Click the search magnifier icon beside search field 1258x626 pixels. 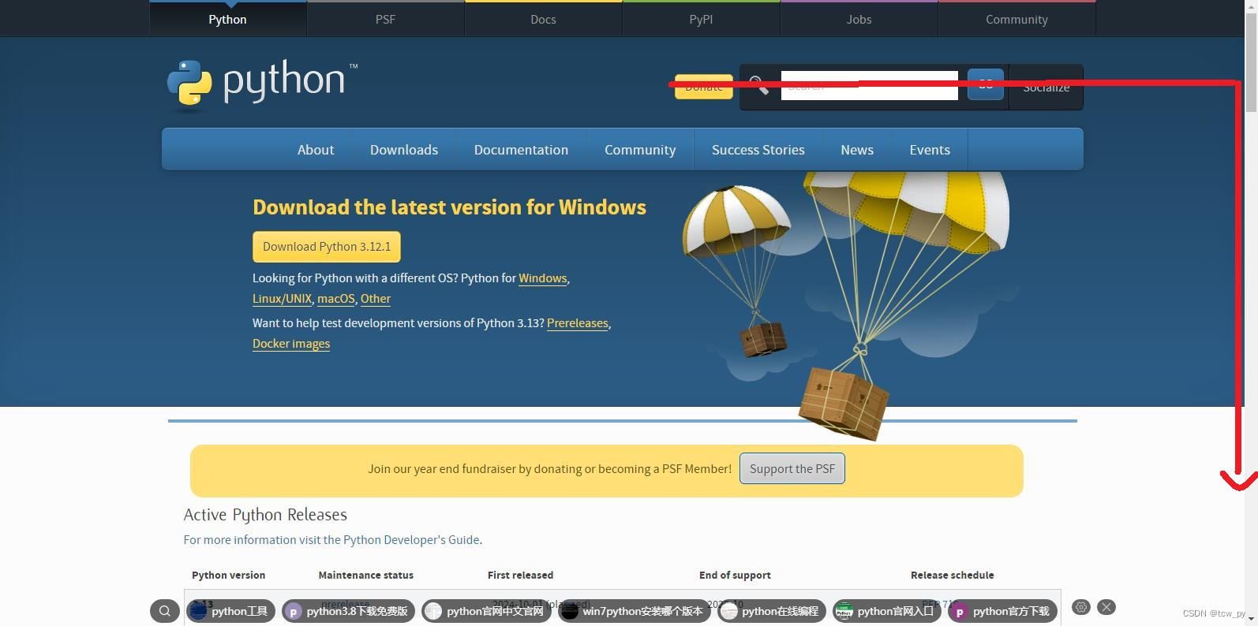(759, 85)
